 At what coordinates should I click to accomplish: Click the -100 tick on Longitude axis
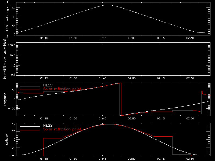[x=12, y=108]
